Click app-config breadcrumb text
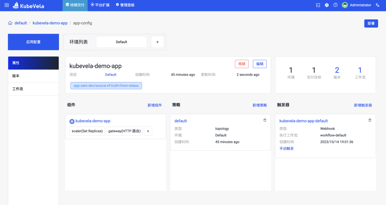386x205 pixels. 83,23
